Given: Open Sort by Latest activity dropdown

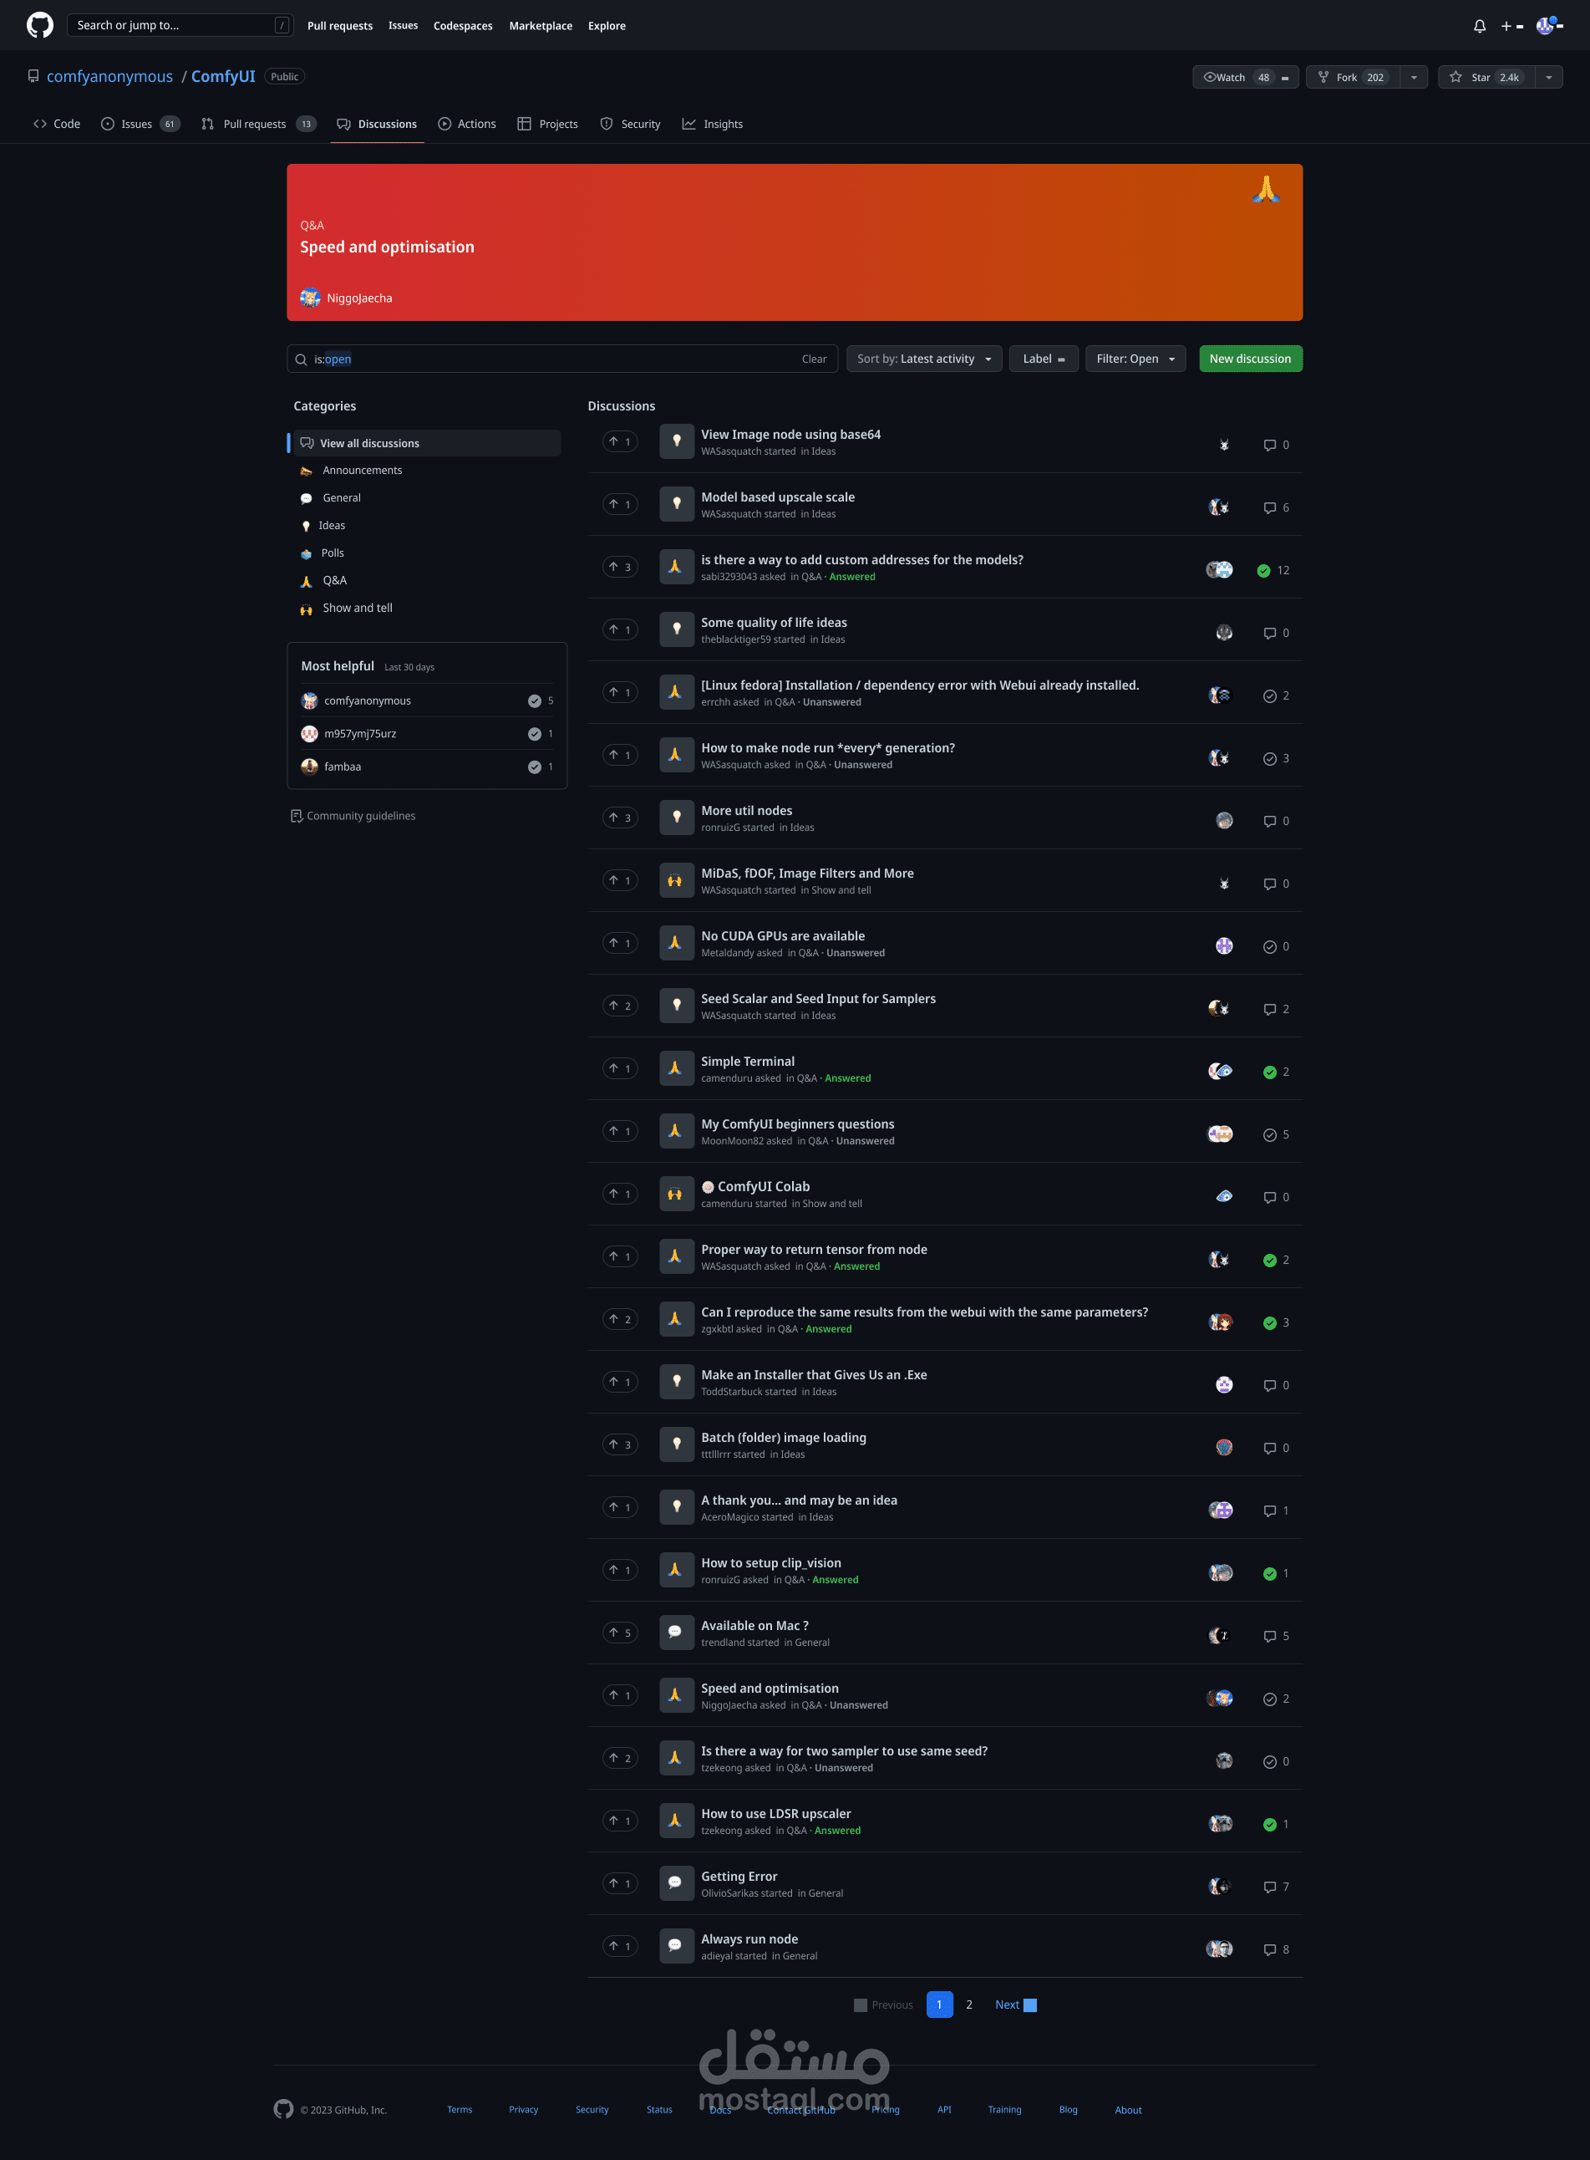Looking at the screenshot, I should pos(924,359).
